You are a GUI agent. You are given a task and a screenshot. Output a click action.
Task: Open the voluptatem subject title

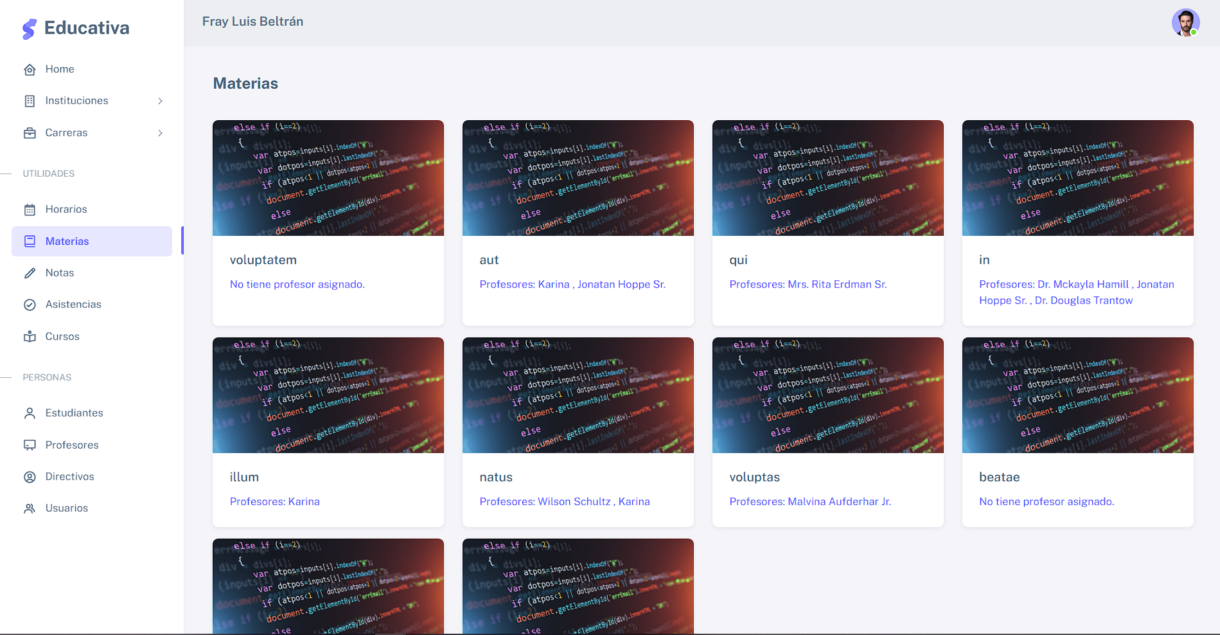point(263,260)
